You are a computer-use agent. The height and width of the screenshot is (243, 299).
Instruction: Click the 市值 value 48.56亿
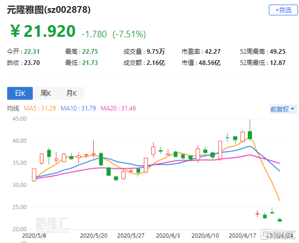[209, 63]
